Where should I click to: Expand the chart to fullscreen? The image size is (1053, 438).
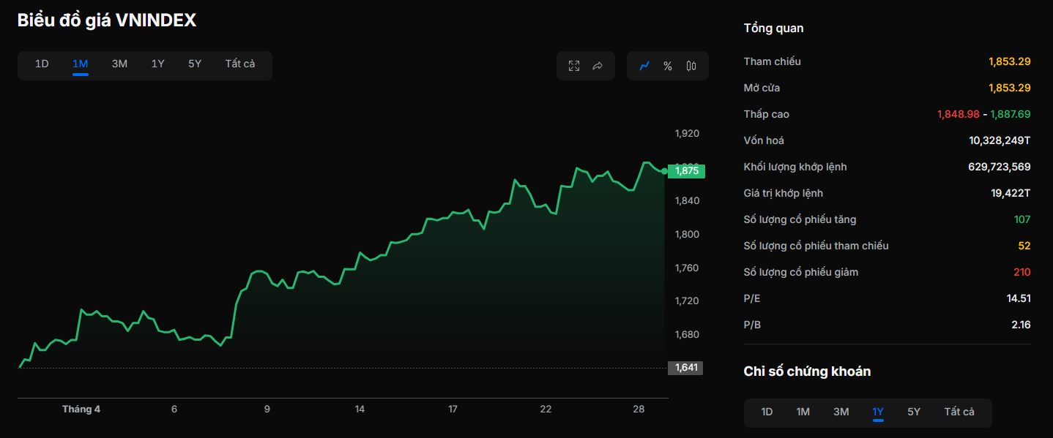pos(574,66)
